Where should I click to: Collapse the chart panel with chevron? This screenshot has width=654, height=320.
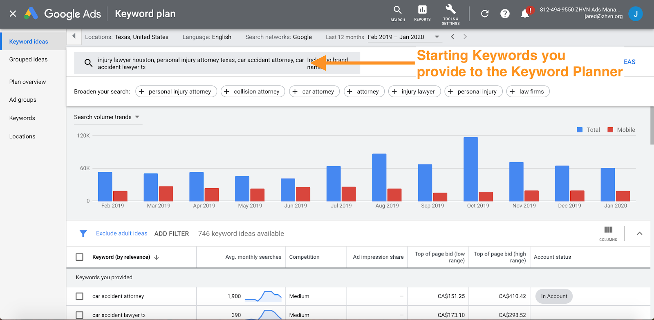[640, 233]
